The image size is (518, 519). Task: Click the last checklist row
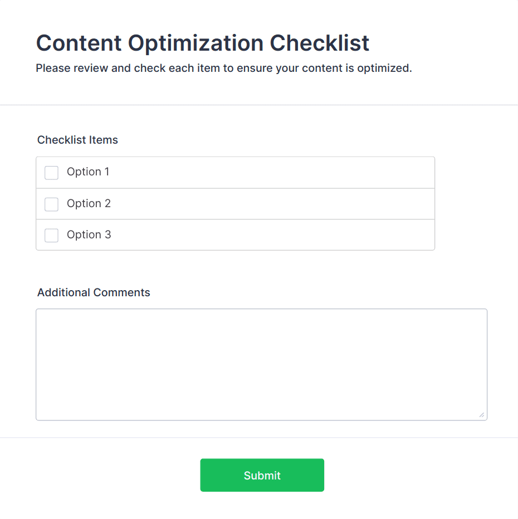click(x=235, y=234)
